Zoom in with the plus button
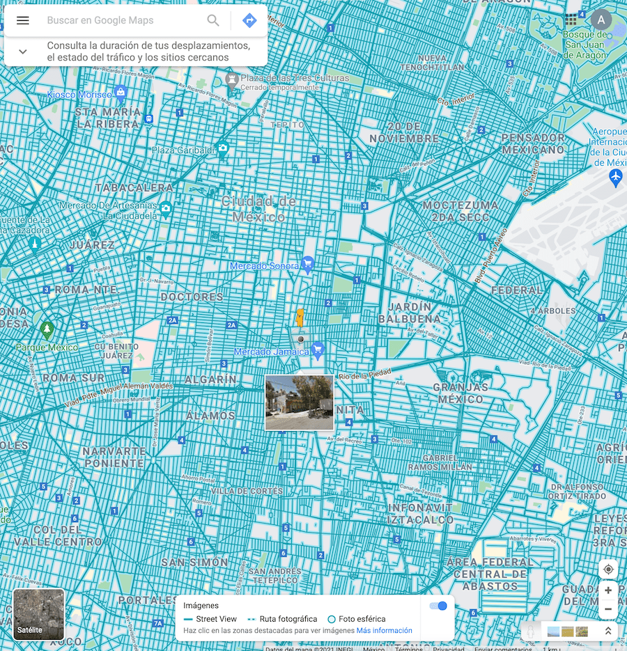Screen dimensions: 627x651 608,590
